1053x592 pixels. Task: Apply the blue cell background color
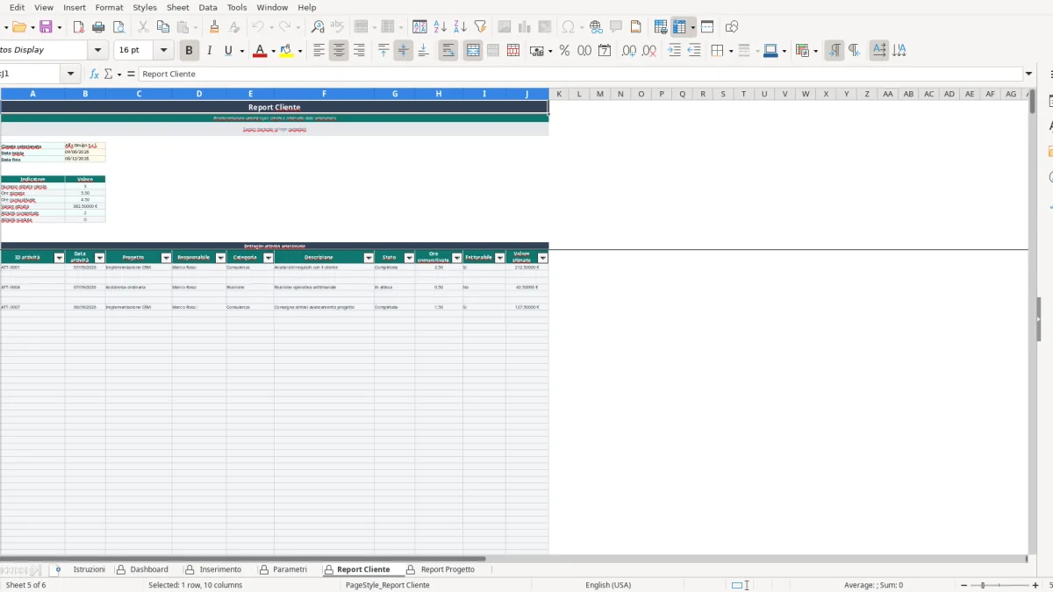click(770, 51)
